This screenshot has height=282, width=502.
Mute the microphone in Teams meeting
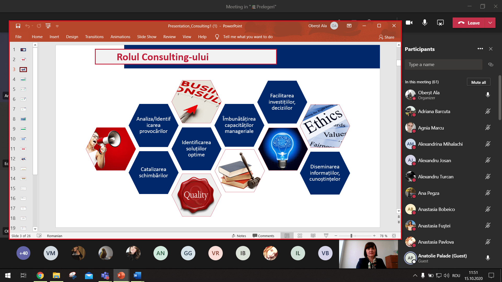click(425, 23)
